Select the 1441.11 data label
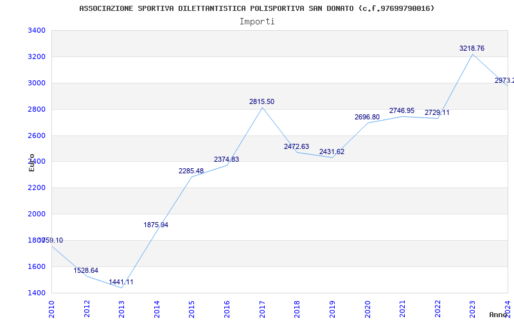The width and height of the screenshot is (514, 321). (121, 282)
